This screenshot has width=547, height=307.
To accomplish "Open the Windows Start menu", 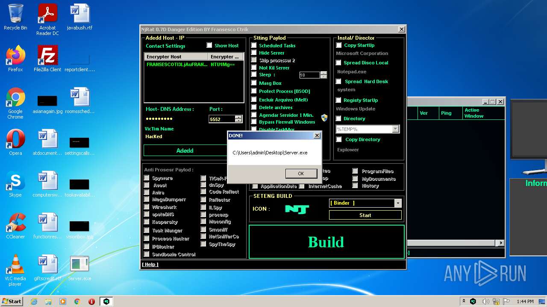I will [12, 301].
